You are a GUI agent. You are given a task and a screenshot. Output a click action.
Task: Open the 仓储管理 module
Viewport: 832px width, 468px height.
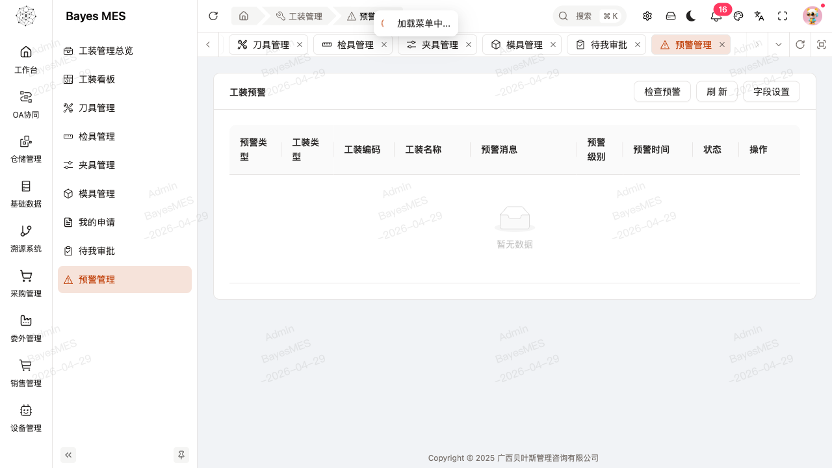pos(26,149)
